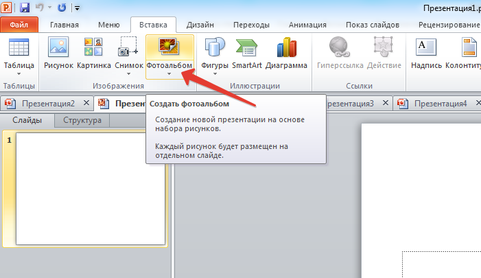The height and width of the screenshot is (278, 481).
Task: Insert a SmartArt graphic
Action: click(x=247, y=47)
